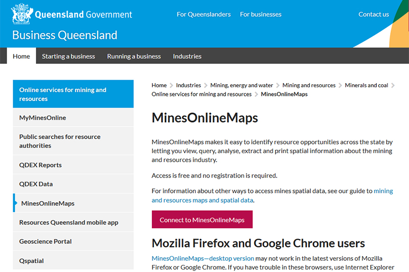Click Mining, energy and water breadcrumb
Screen dimensions: 409x272
[241, 85]
